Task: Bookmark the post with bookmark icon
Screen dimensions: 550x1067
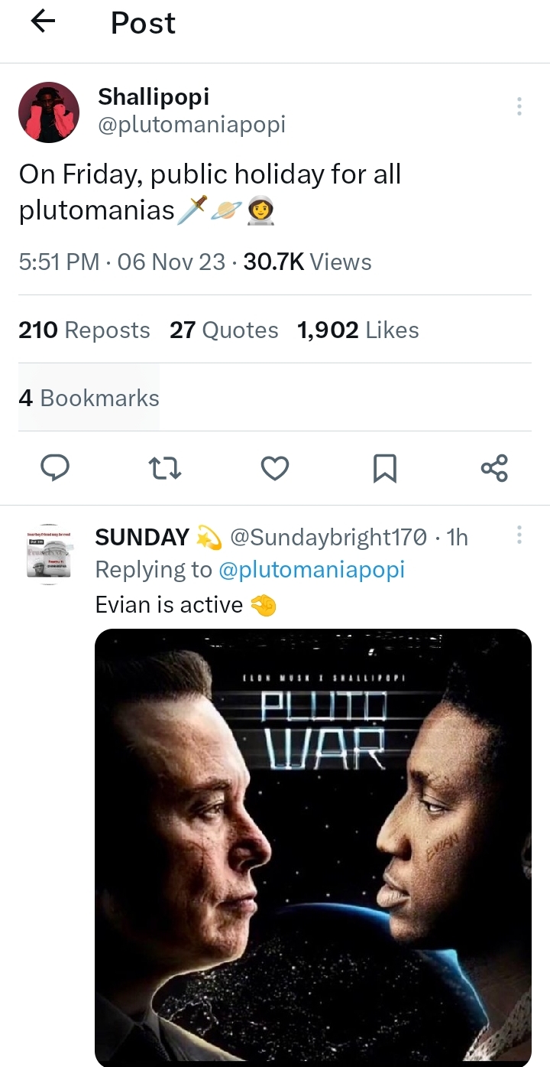Action: click(384, 468)
